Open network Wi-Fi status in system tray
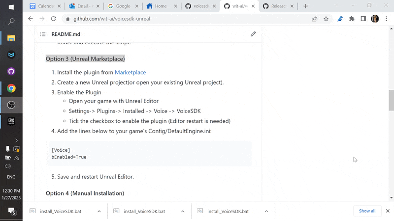This screenshot has width=394, height=221. point(17,158)
